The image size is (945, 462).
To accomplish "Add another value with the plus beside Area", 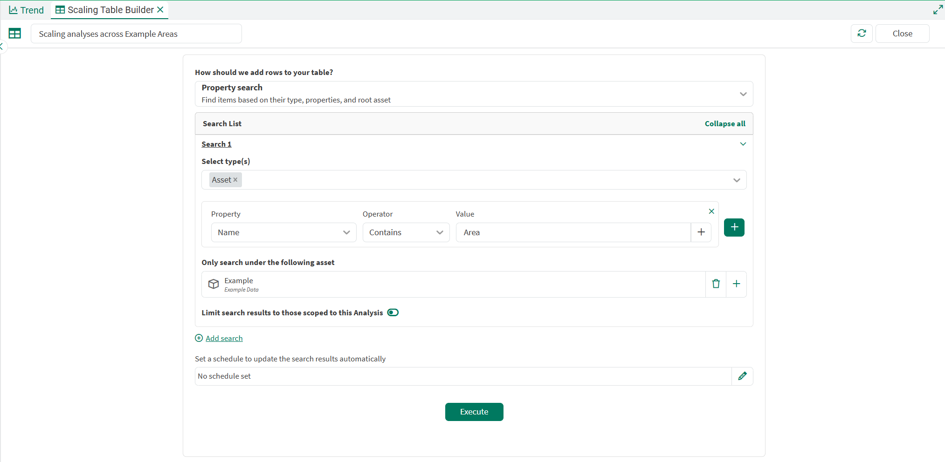I will (701, 232).
